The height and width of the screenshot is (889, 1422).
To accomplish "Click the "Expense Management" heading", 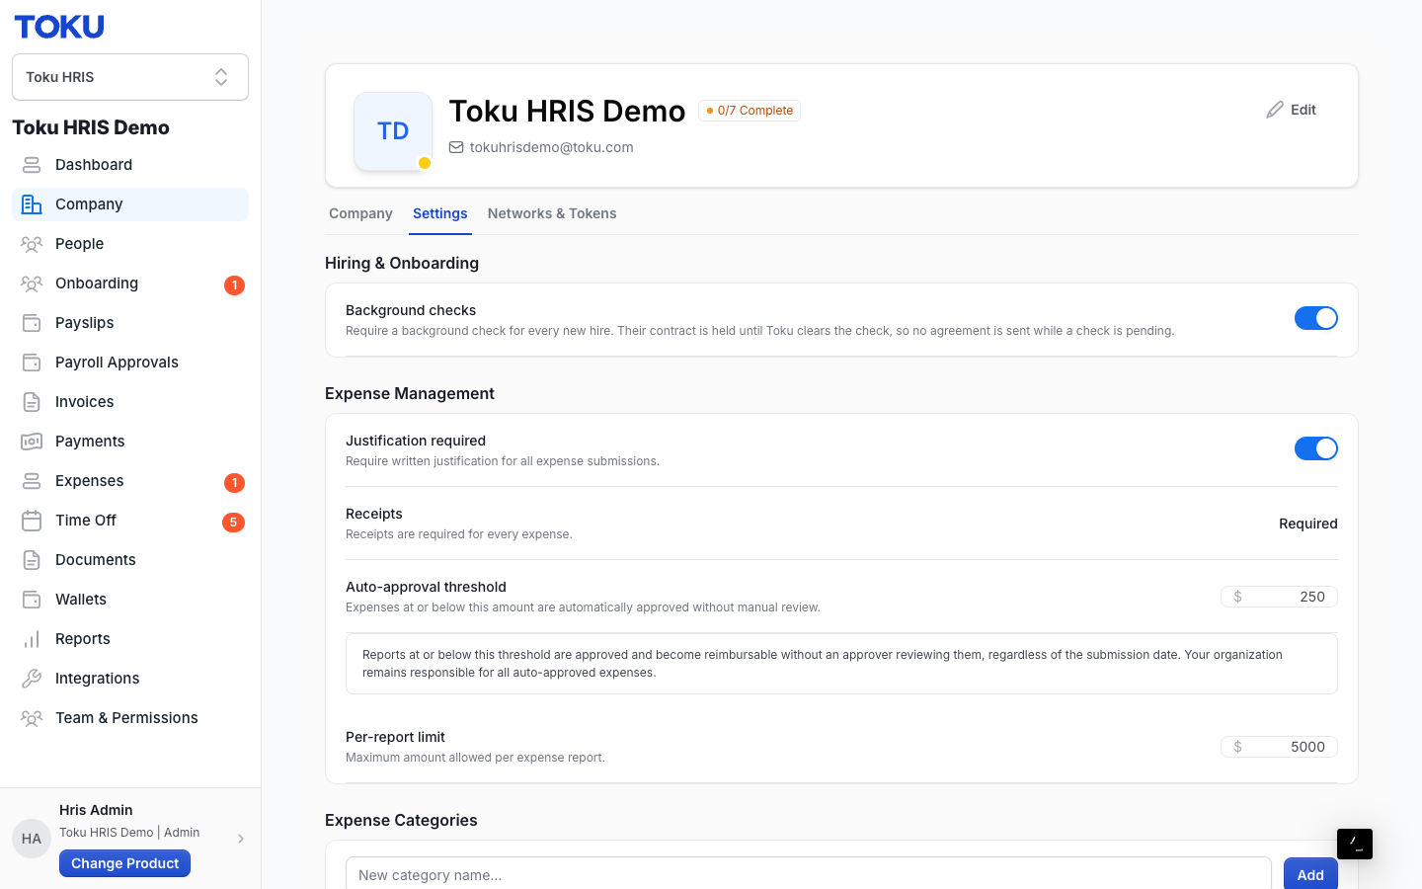I will [x=410, y=393].
